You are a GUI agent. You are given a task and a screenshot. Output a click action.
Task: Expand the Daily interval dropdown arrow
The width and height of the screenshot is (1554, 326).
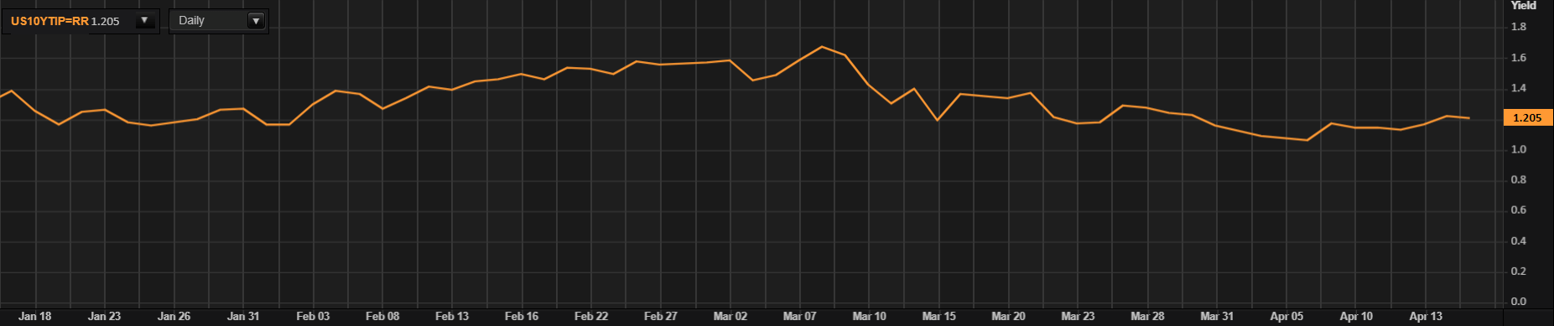point(257,21)
